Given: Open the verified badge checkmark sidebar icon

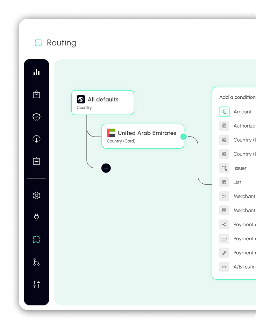Looking at the screenshot, I should point(37,117).
